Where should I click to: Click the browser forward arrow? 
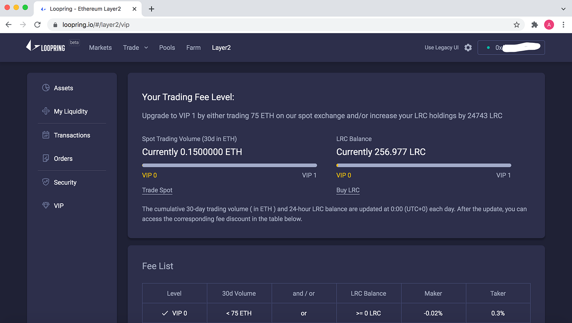23,25
